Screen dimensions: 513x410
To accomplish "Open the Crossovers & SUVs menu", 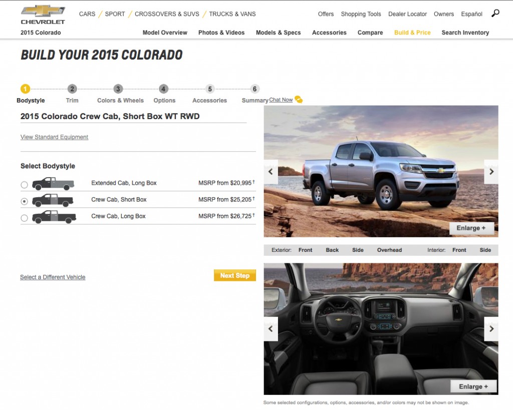I will (167, 14).
